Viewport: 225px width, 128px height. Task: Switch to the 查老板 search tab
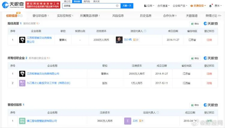[77, 1]
